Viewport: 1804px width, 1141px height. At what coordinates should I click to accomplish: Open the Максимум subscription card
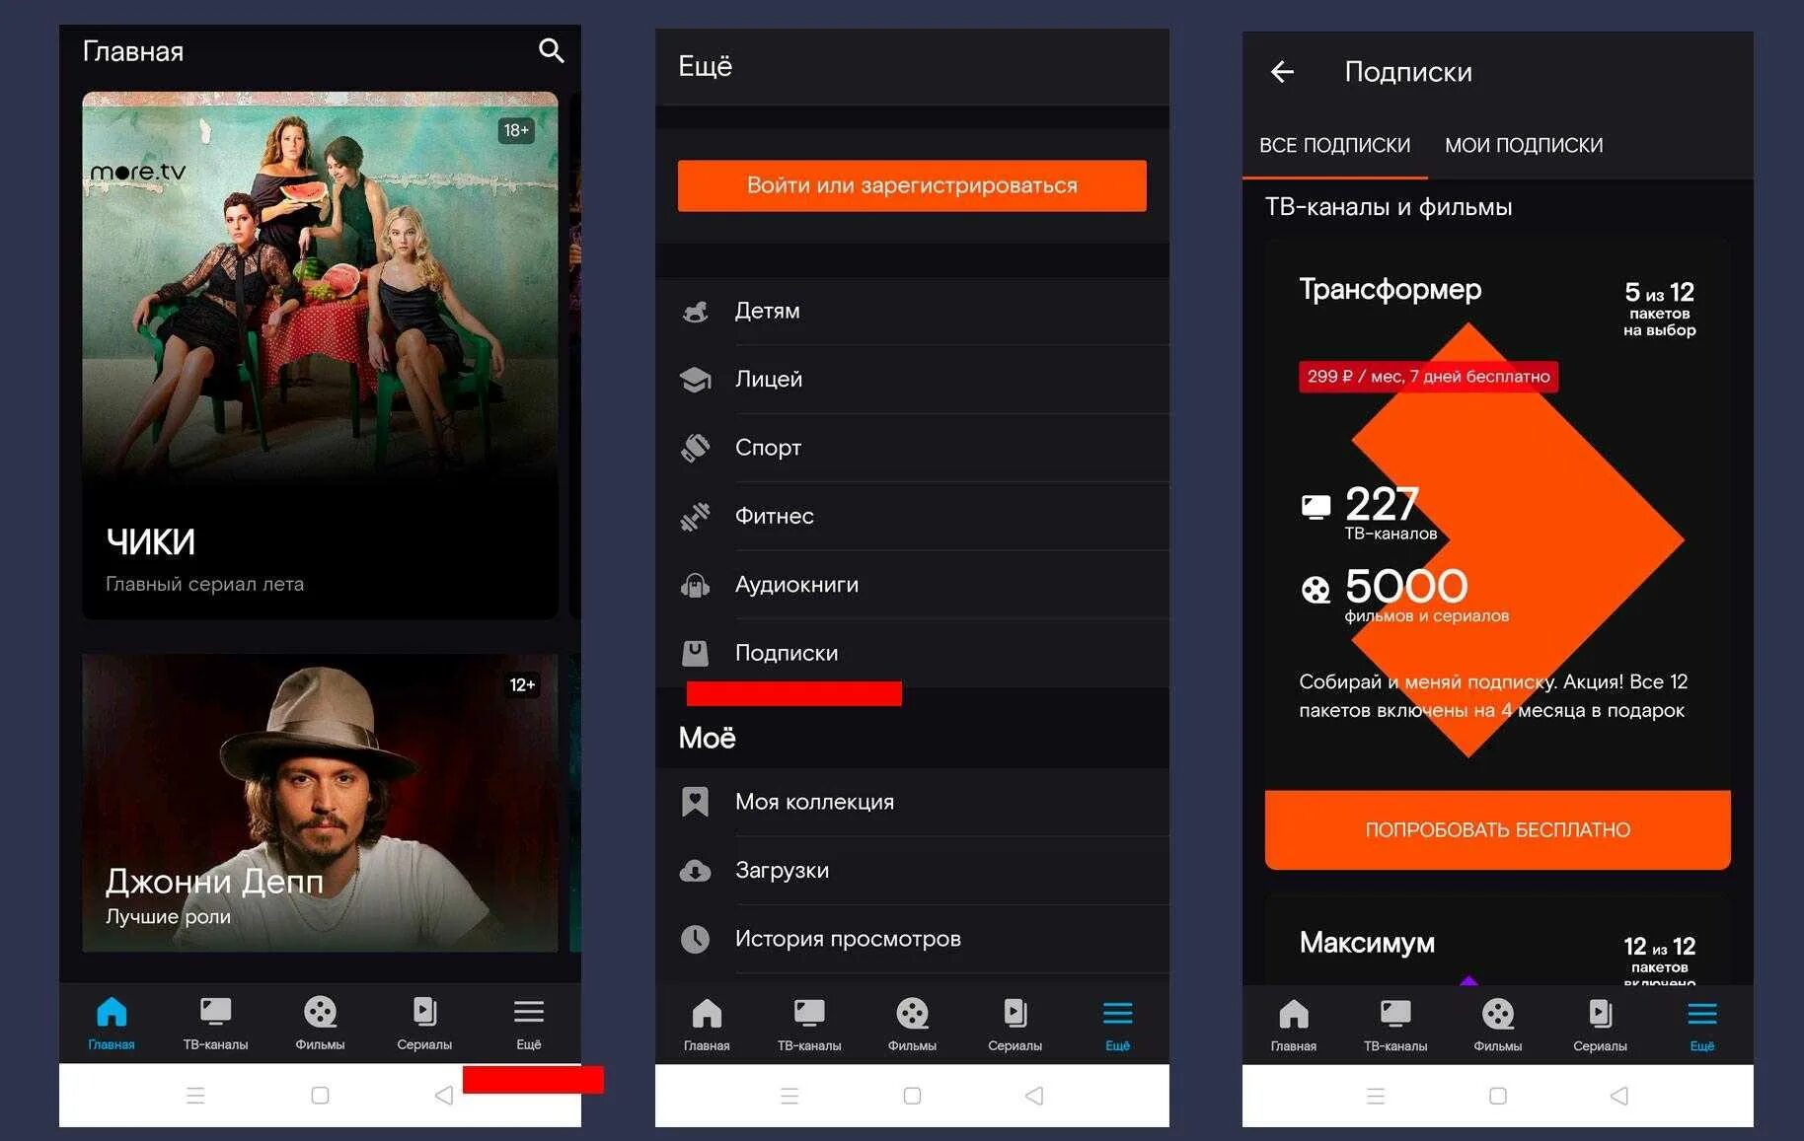click(1497, 941)
